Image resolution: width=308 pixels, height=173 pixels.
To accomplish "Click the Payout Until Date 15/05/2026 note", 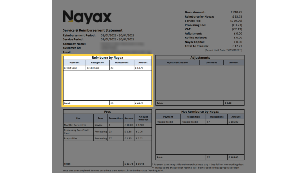I will tap(223, 50).
